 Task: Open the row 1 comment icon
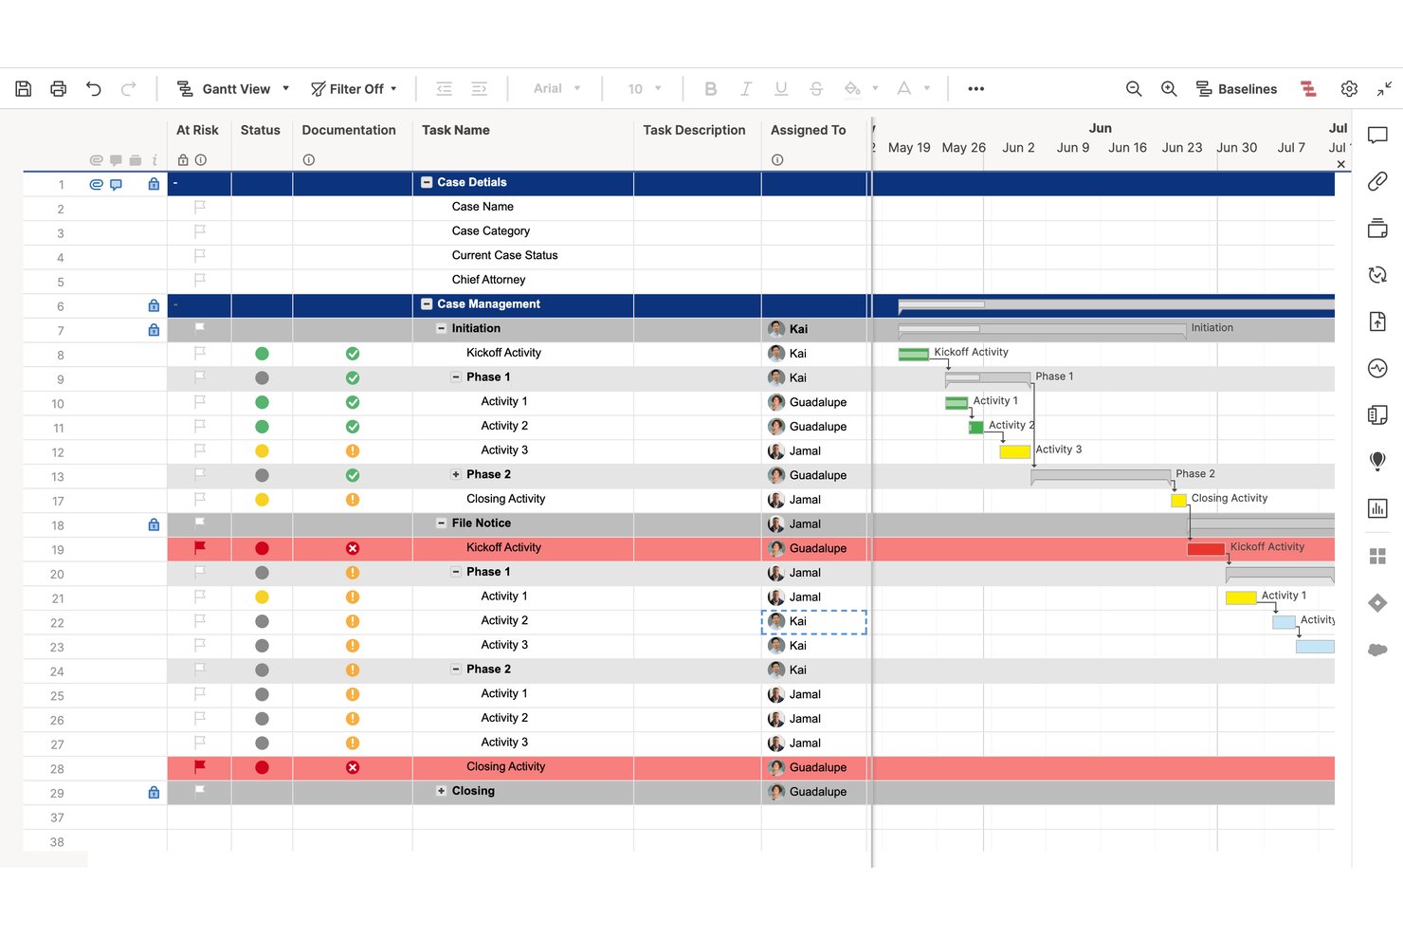[116, 184]
